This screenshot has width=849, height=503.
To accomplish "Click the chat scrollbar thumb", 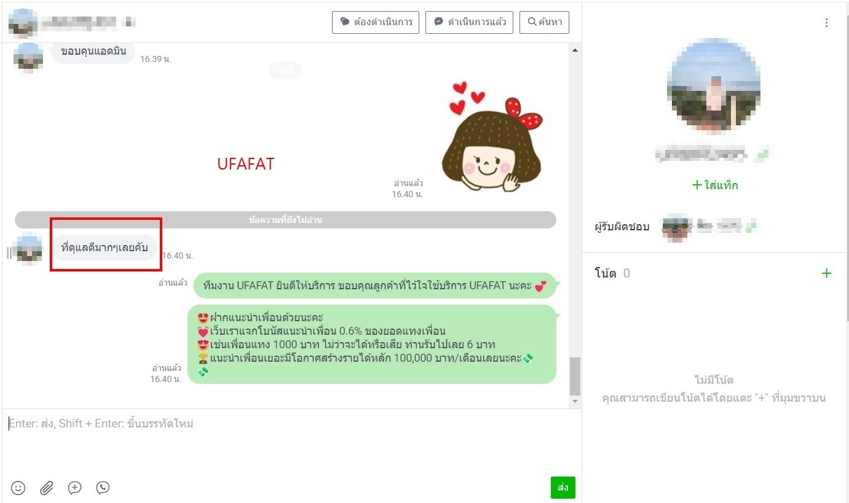I will 575,376.
